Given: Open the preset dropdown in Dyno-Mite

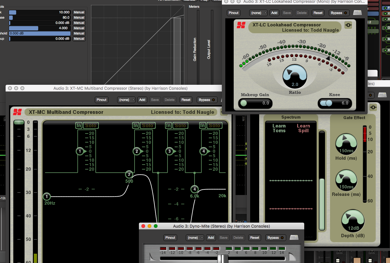Looking at the screenshot, I should point(195,237).
